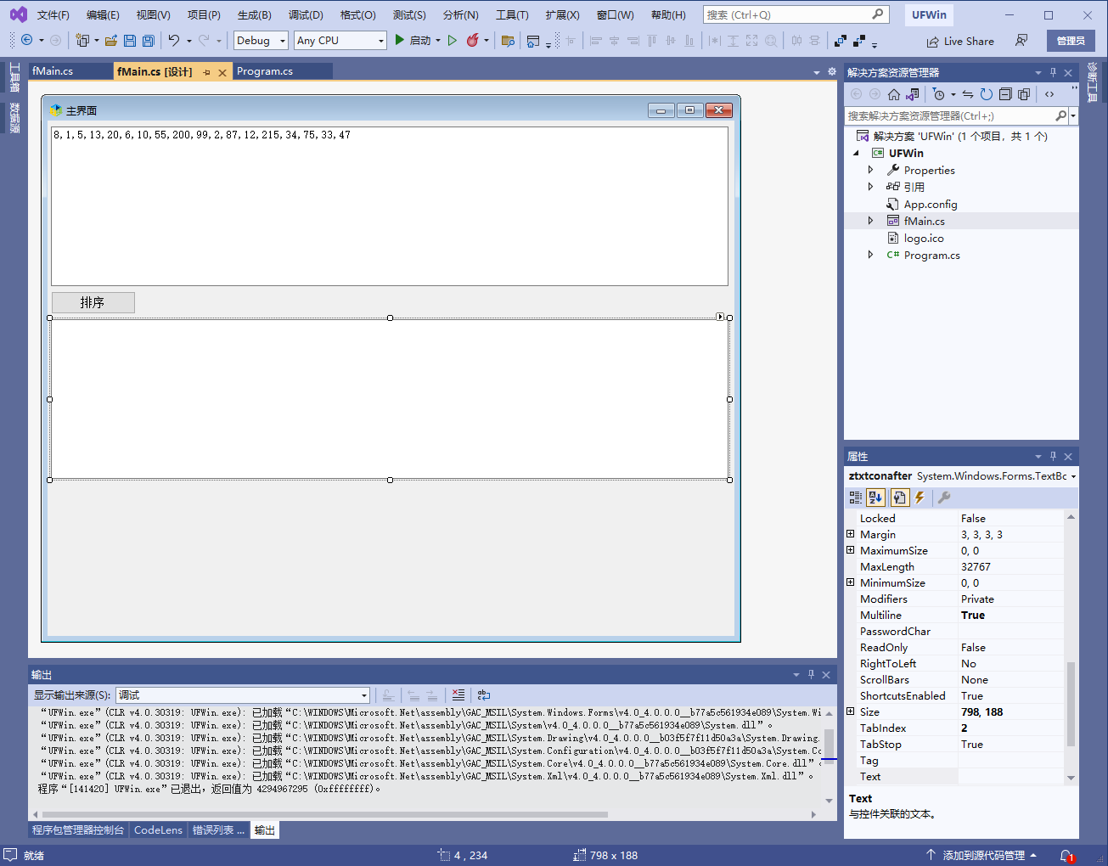1108x866 pixels.
Task: Expand the Size property row
Action: click(851, 711)
